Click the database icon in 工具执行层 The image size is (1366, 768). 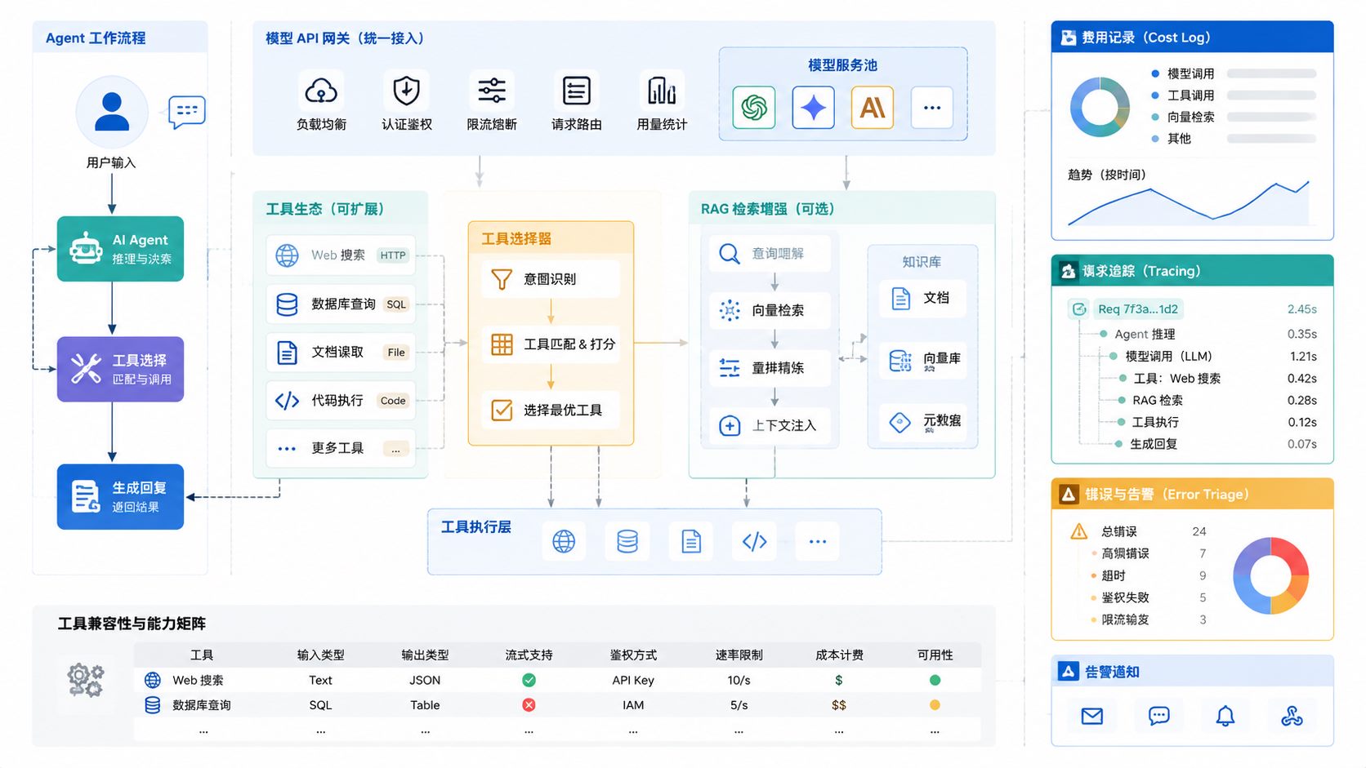(x=627, y=541)
